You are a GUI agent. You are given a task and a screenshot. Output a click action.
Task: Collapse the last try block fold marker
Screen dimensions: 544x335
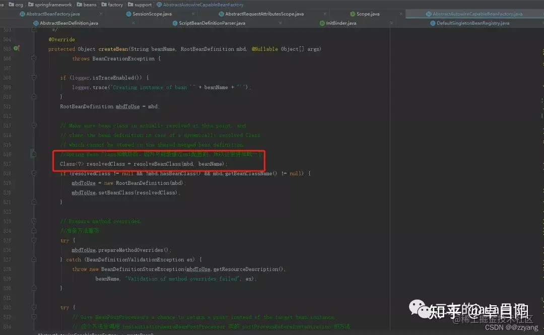[34, 307]
